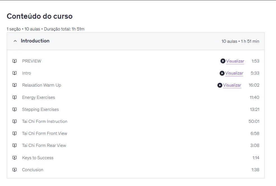Click the video icon beside Conclusion
Screen dimensions: 276x186
click(15, 170)
